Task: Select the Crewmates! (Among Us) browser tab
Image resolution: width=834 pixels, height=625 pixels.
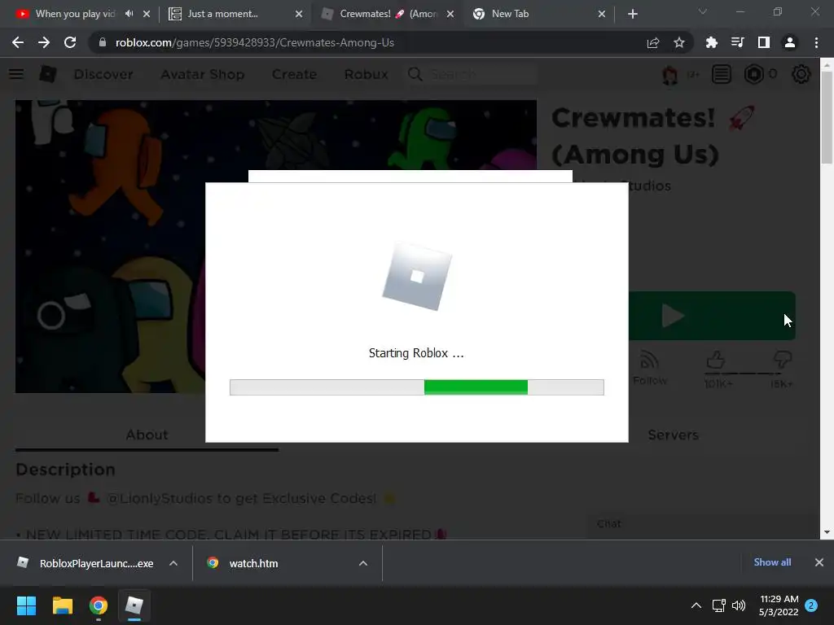Action: tap(387, 14)
